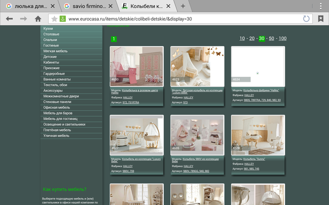
Task: Open Освещение и светильники category
Action: pos(64,124)
